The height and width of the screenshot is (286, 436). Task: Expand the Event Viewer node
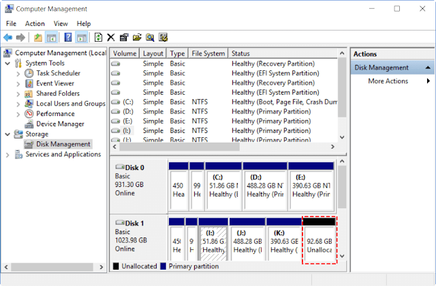[18, 84]
